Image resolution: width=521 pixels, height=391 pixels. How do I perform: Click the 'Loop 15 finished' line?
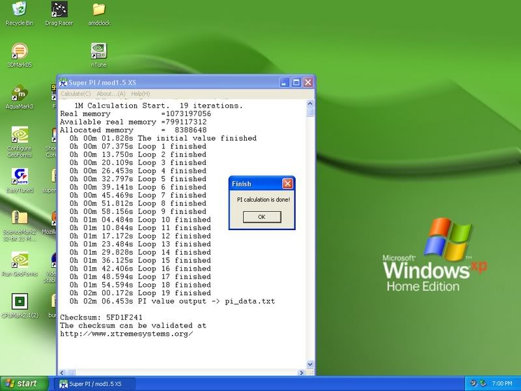[x=140, y=260]
